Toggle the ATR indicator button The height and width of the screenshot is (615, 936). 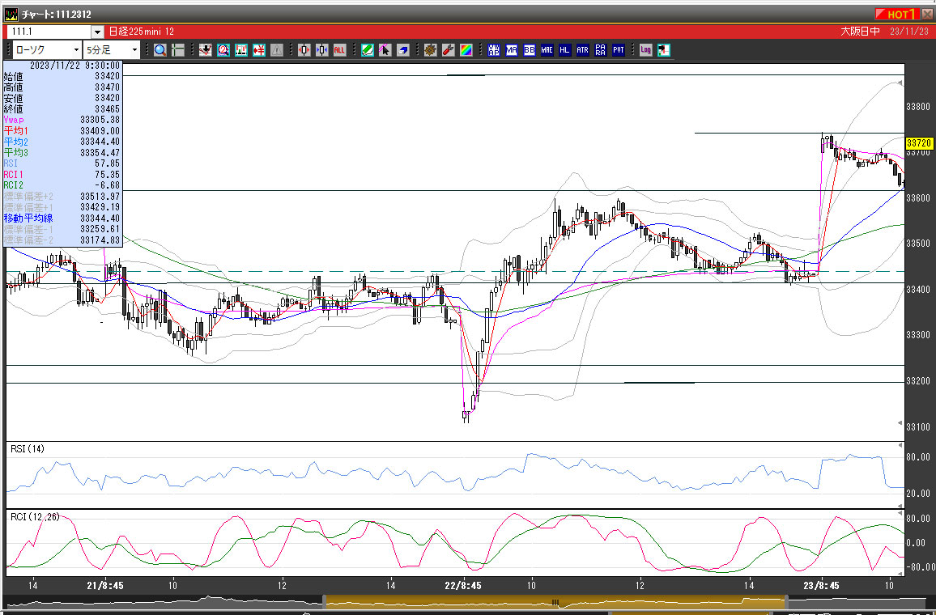(583, 51)
